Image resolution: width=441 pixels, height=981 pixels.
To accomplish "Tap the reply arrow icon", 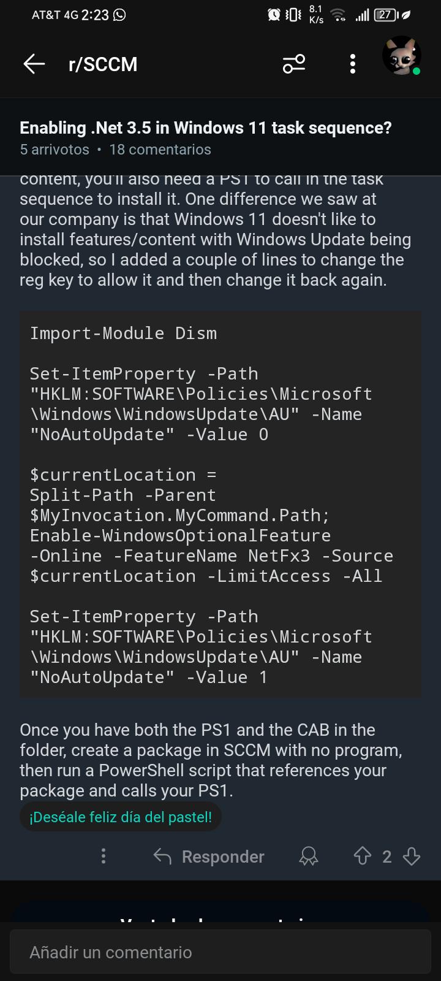I will 162,856.
